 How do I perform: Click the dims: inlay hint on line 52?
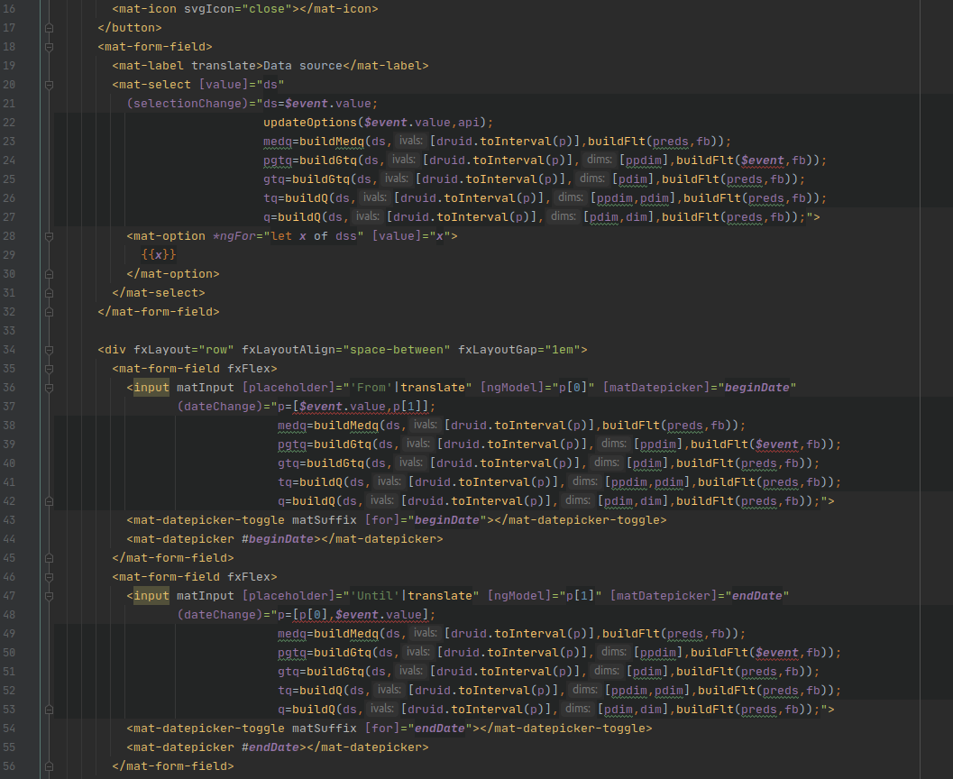584,690
